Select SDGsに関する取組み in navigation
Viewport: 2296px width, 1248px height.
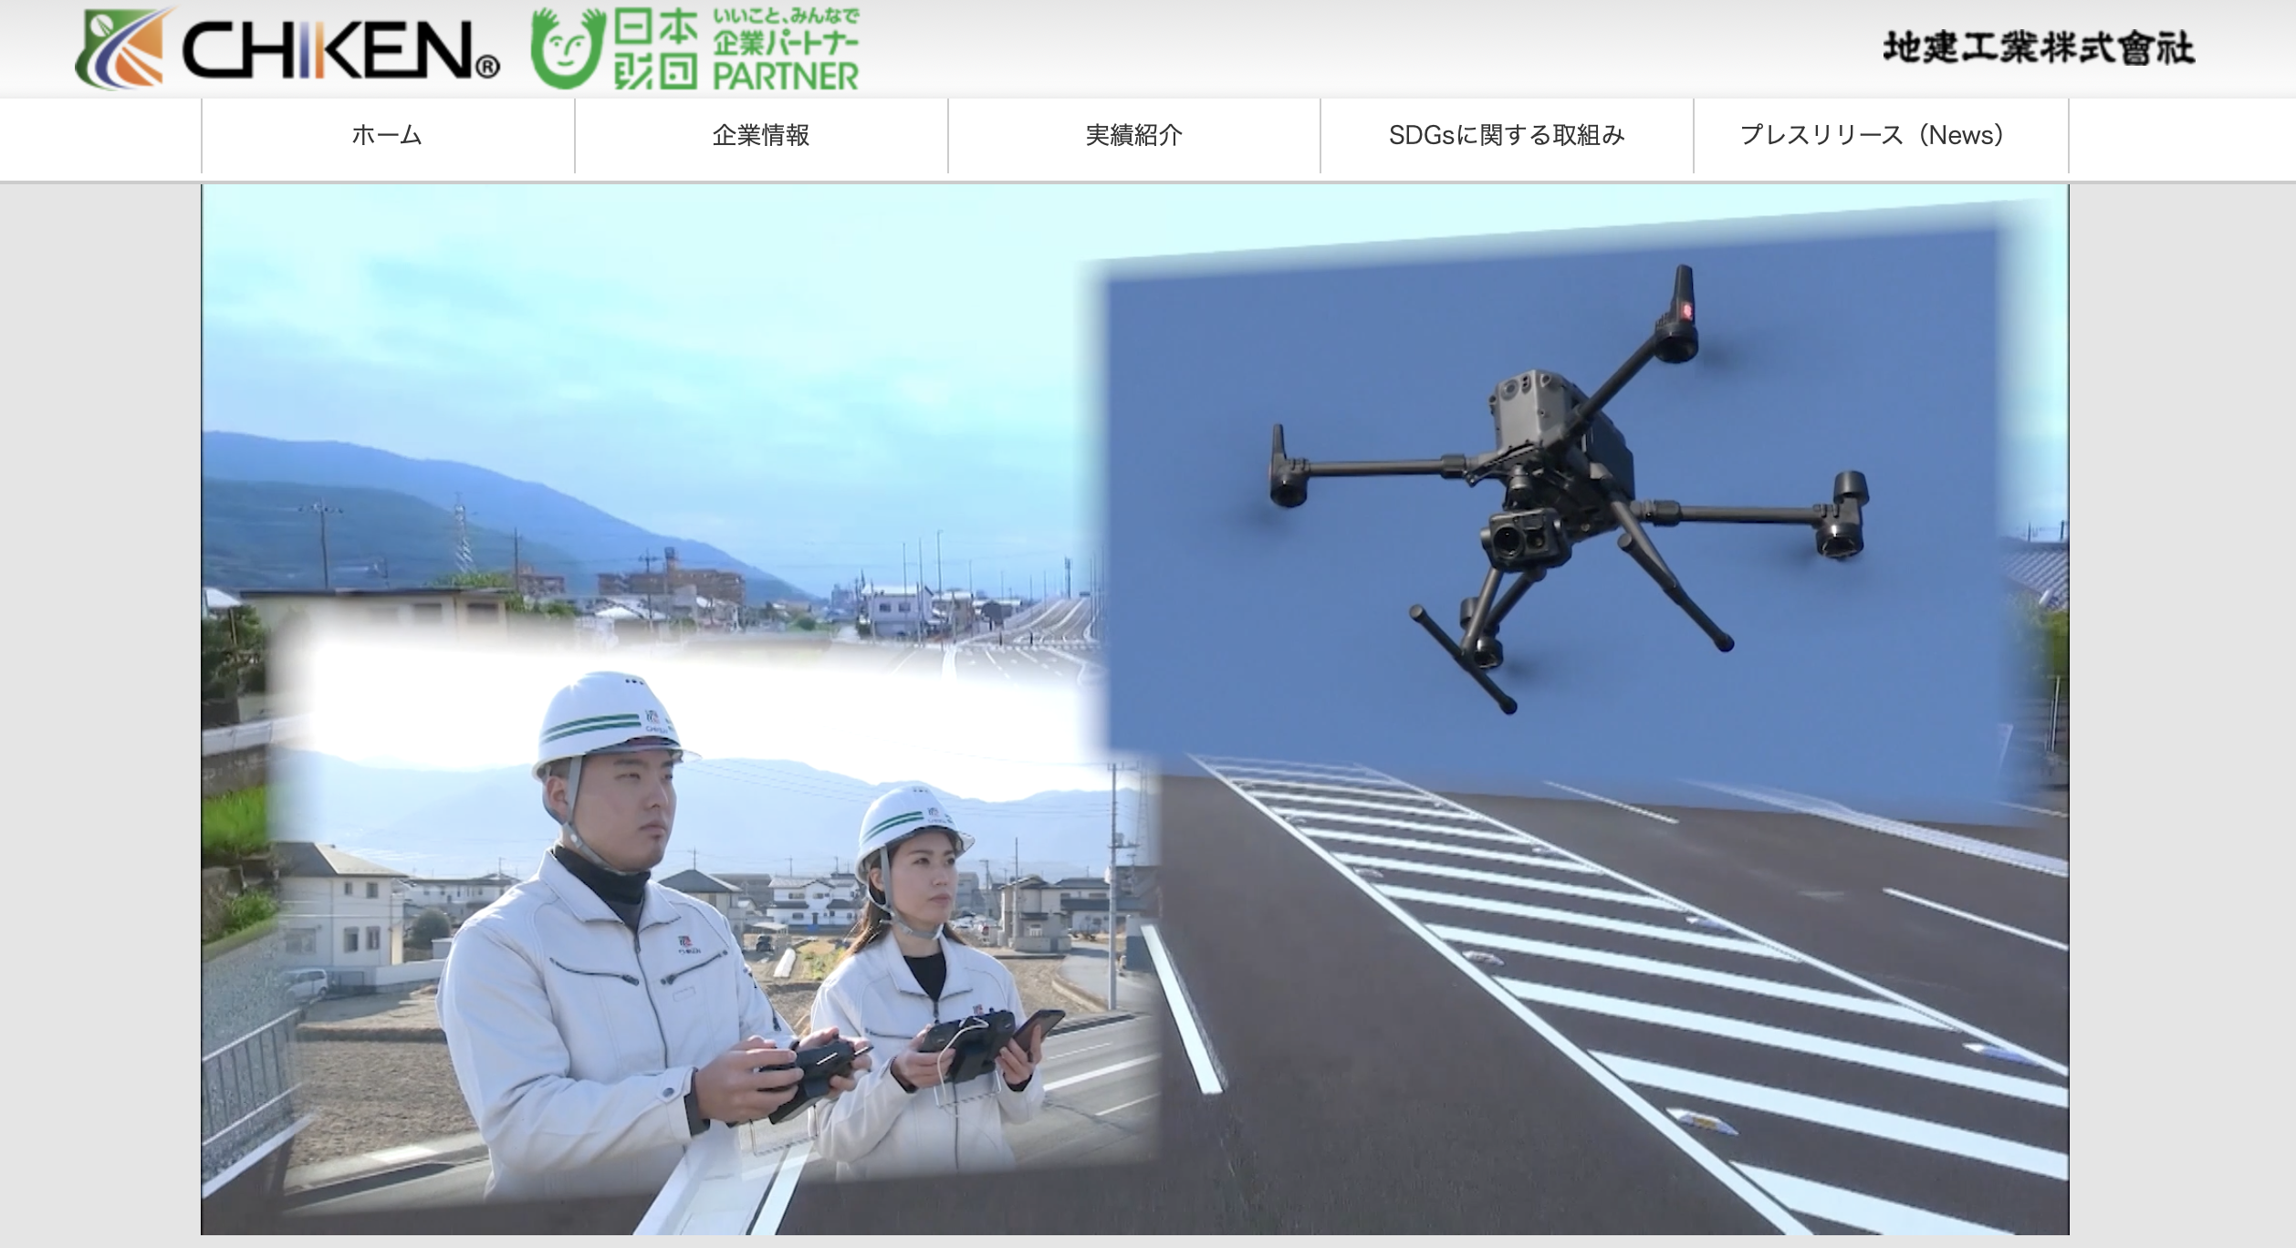click(1507, 135)
